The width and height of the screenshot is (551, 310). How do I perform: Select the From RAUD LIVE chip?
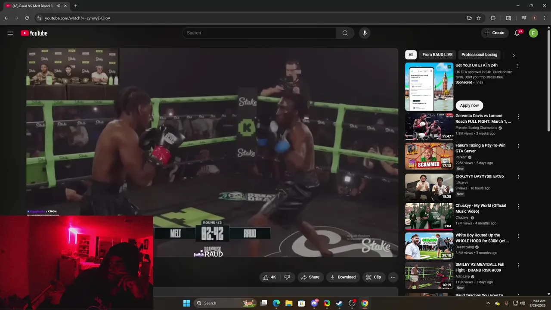pyautogui.click(x=437, y=55)
